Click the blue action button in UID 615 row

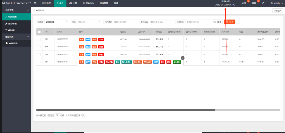[88, 47]
